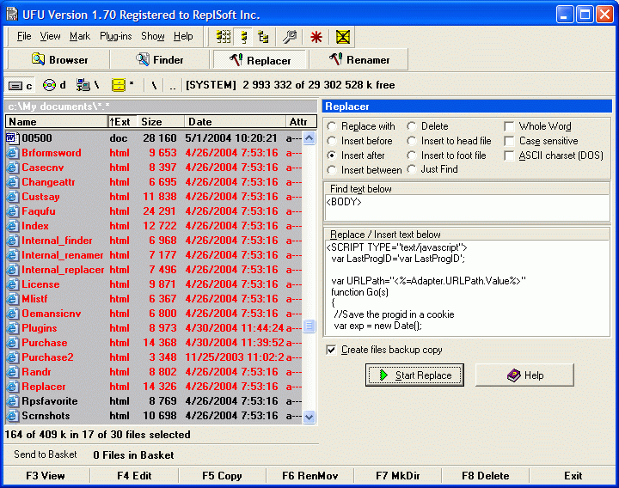Click the F4 Edit button
The width and height of the screenshot is (619, 488).
[x=134, y=476]
